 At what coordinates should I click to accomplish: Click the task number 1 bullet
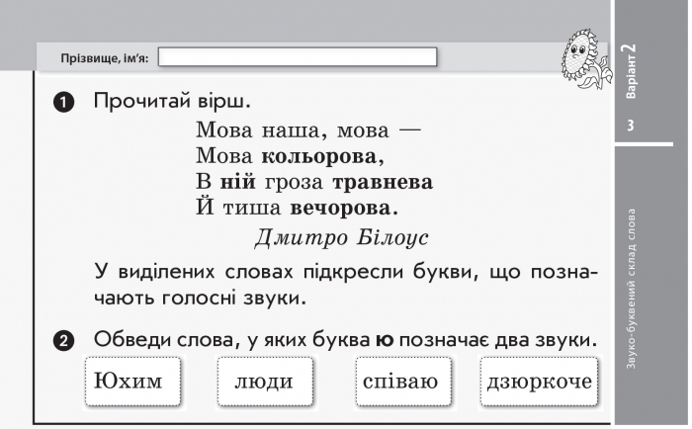click(64, 103)
